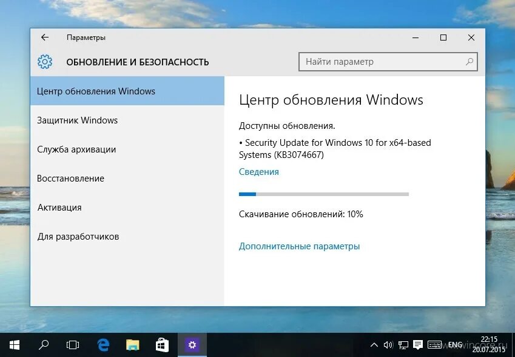Click the Settings gear icon in the header

click(44, 61)
